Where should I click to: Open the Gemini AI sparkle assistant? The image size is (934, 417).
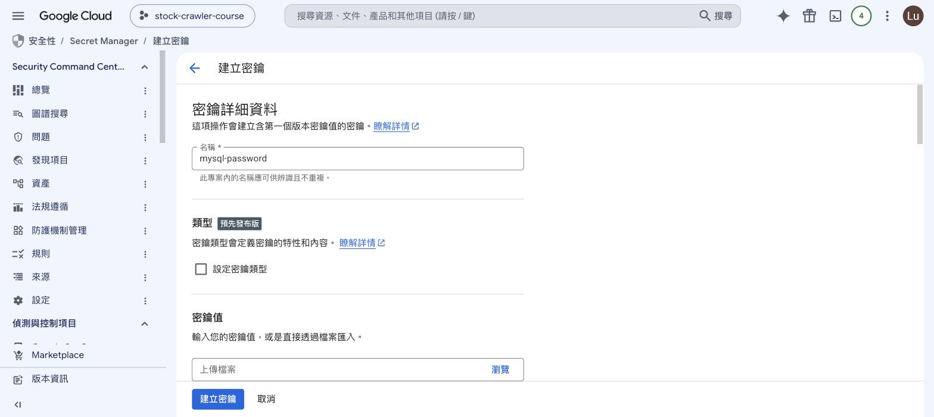click(x=783, y=16)
